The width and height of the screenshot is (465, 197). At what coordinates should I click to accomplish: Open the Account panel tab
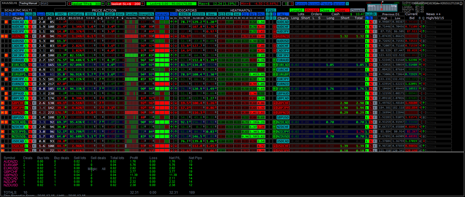tap(314, 4)
